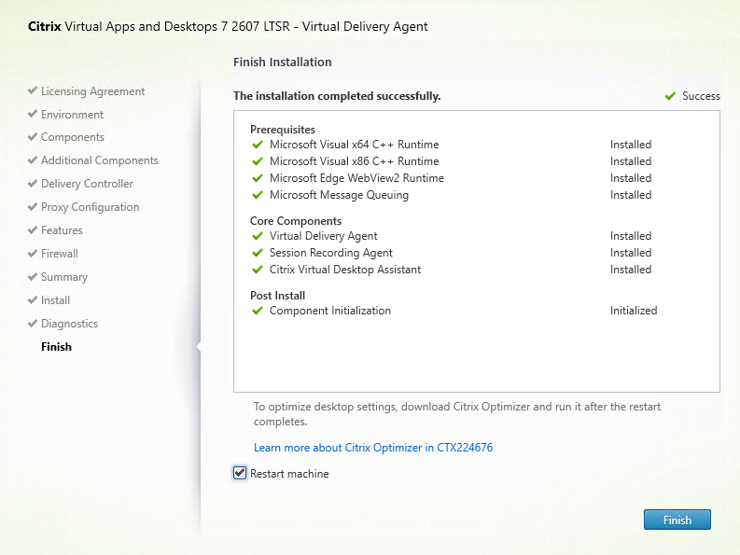Click the Proxy Configuration gray checkmark
The height and width of the screenshot is (555, 740).
tap(33, 206)
